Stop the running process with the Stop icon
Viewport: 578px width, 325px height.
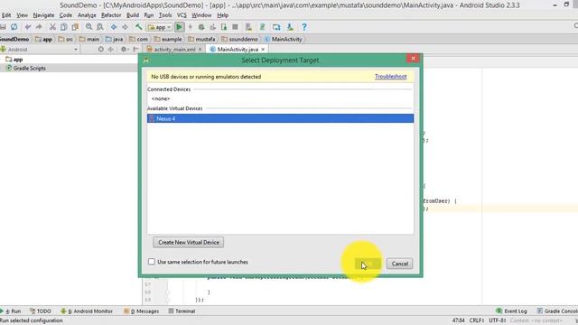[x=235, y=27]
